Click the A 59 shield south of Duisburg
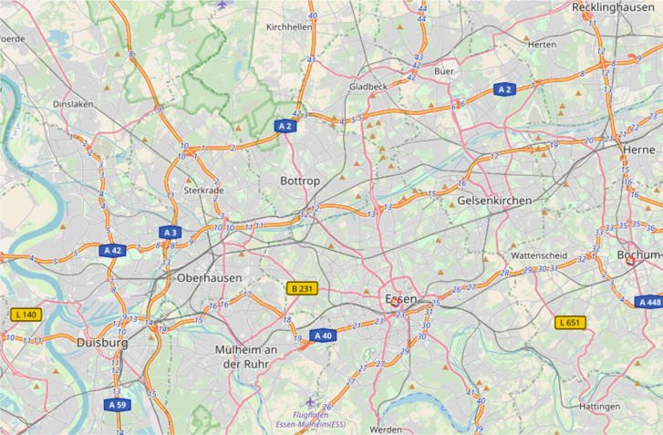 [x=117, y=405]
